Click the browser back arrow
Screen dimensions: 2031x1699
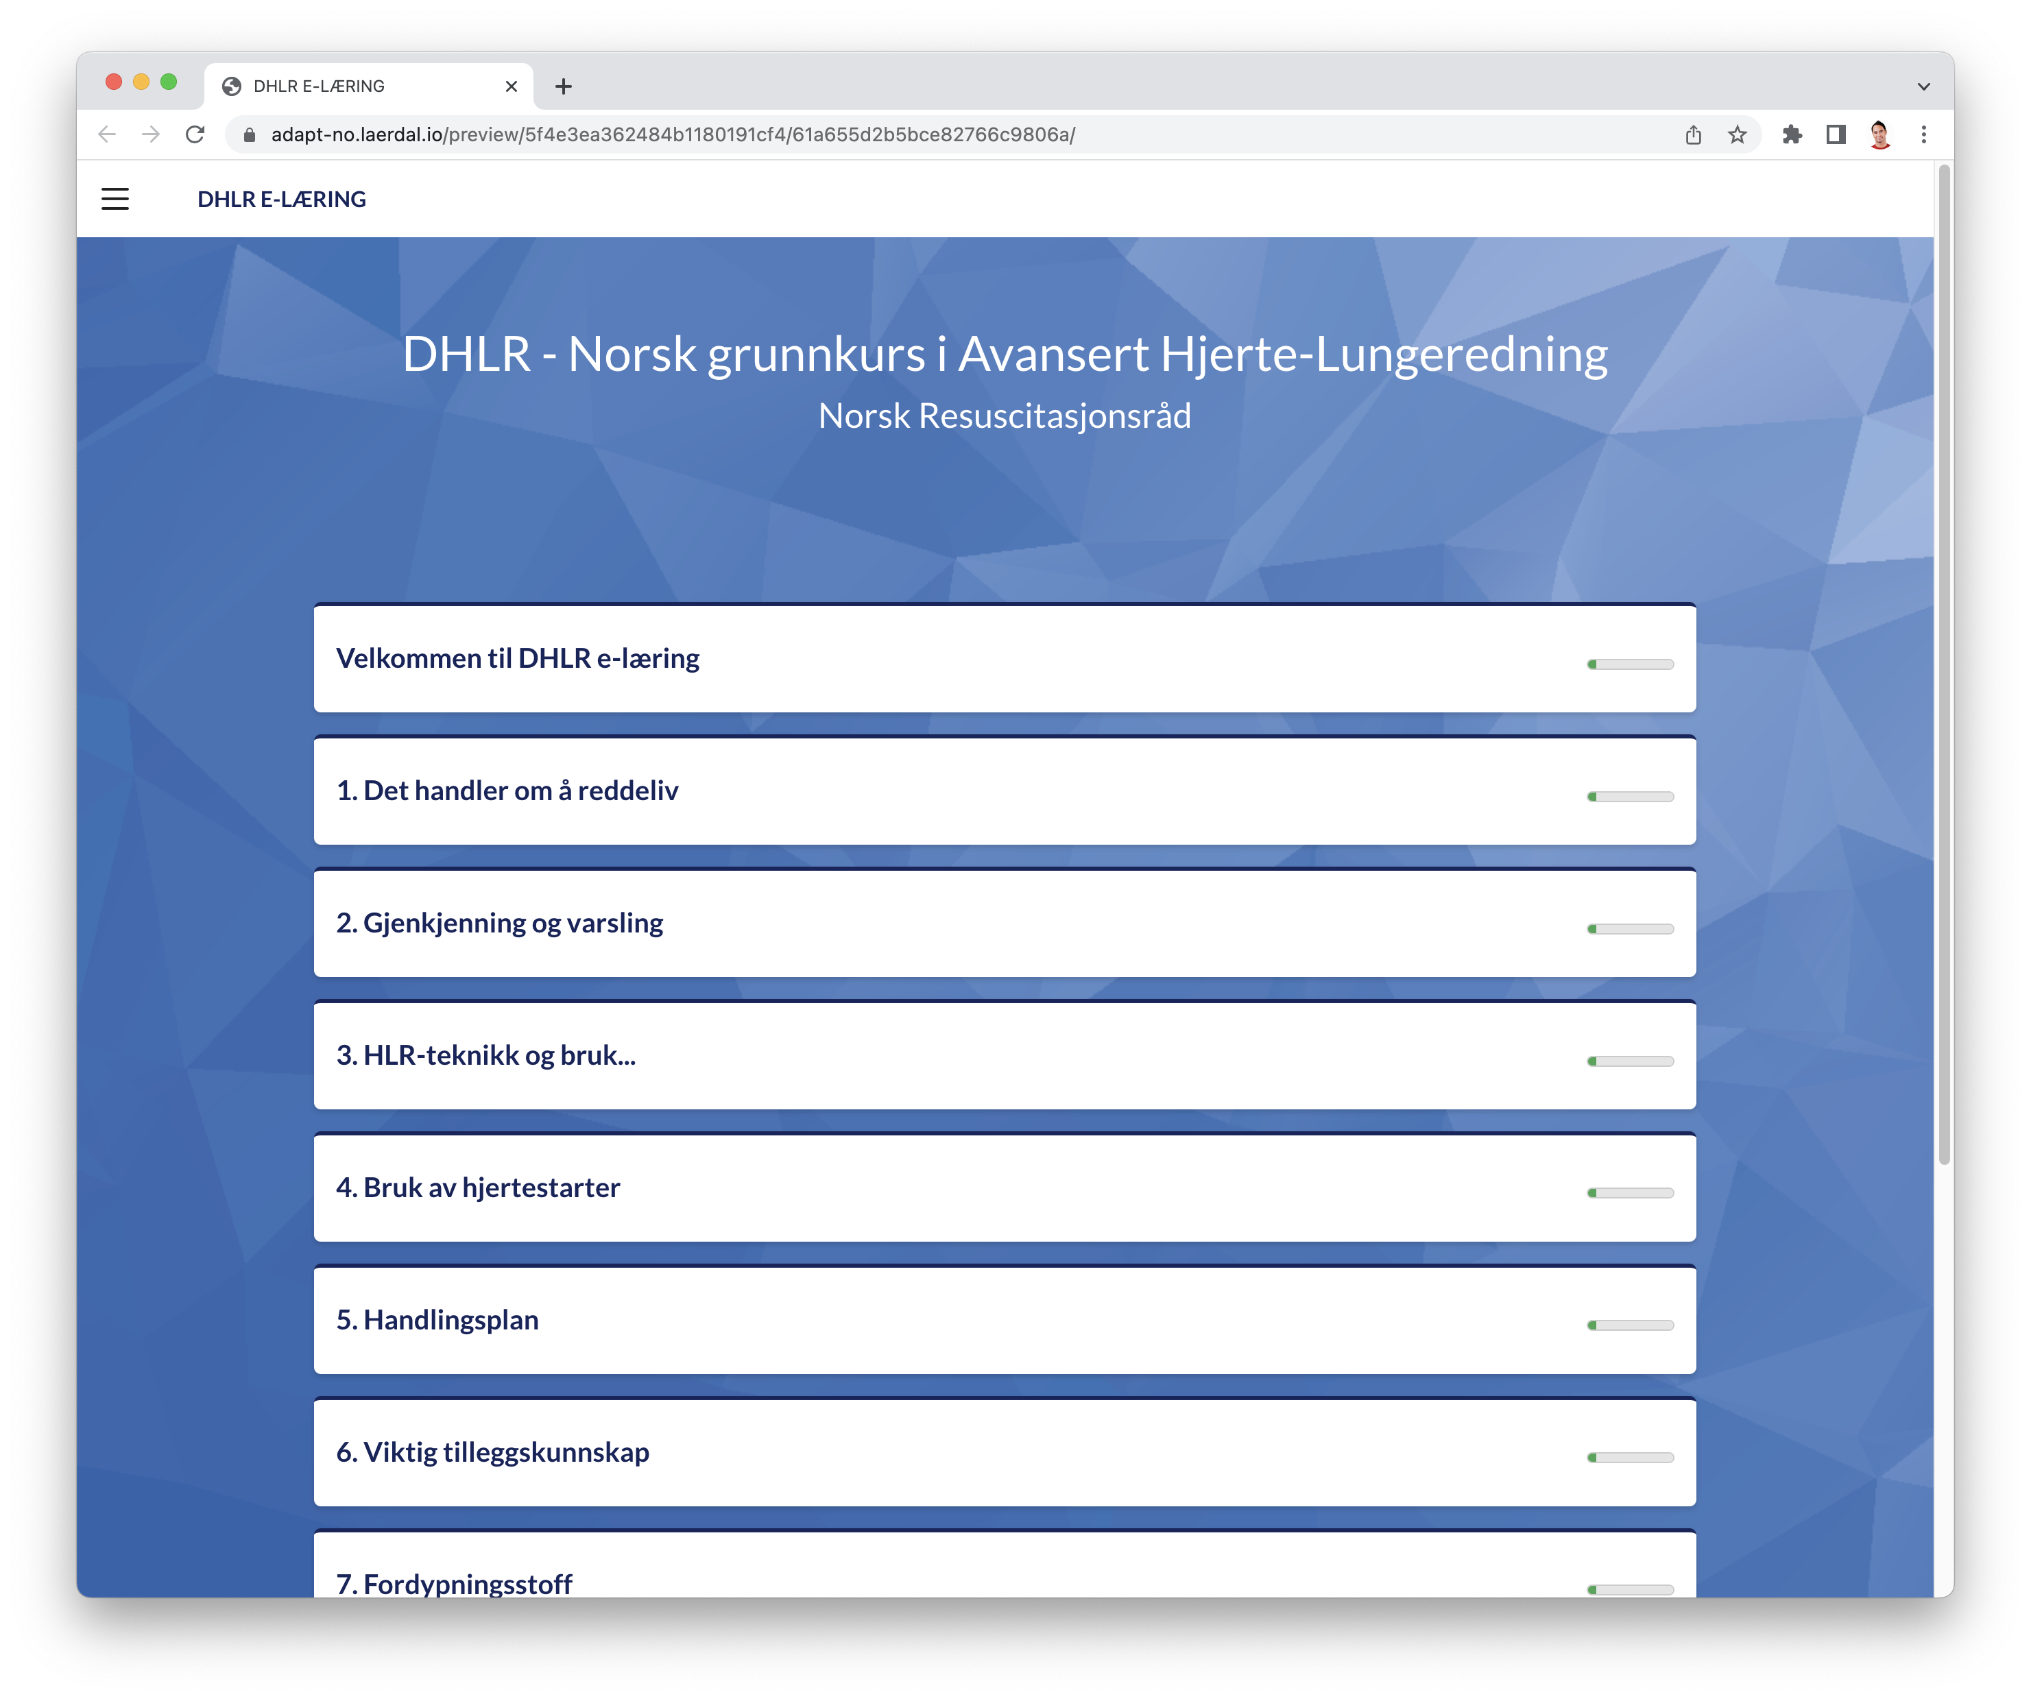(108, 134)
